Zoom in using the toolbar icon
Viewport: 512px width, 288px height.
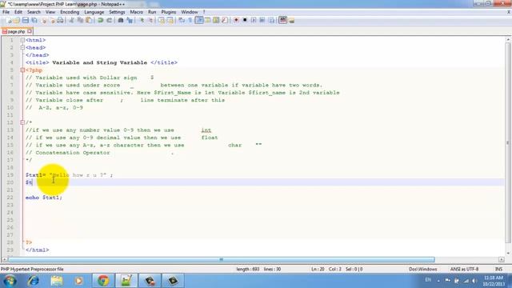pos(142,20)
